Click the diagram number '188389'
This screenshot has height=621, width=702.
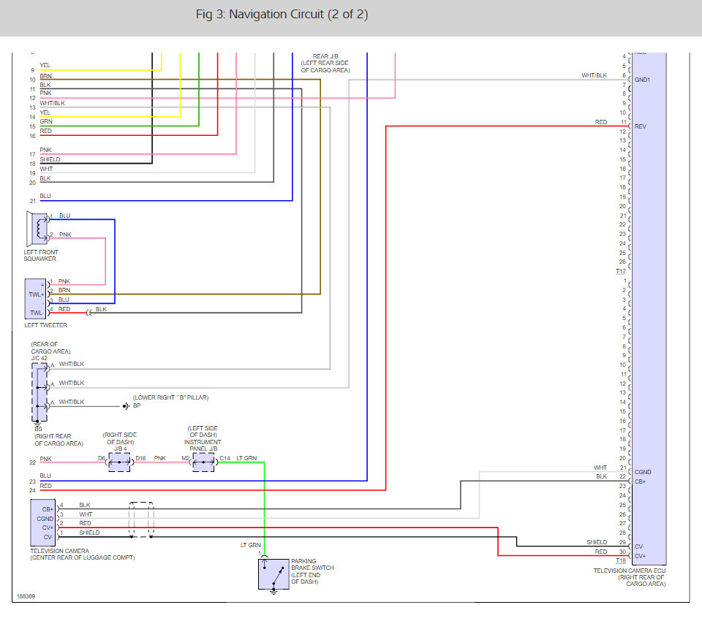pos(26,596)
